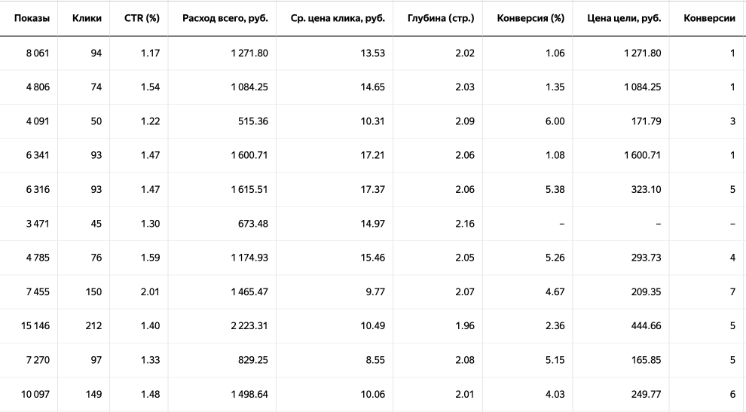Screen dimensions: 746x412
Task: Select the Конверсия (%) column header
Action: [x=530, y=19]
